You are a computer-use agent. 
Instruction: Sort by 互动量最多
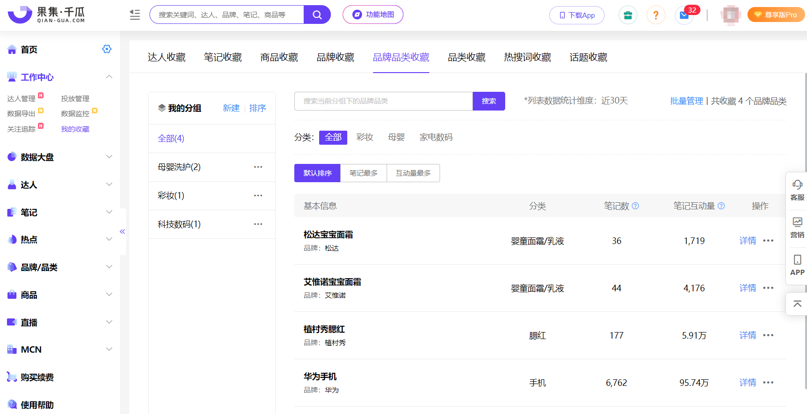click(413, 173)
